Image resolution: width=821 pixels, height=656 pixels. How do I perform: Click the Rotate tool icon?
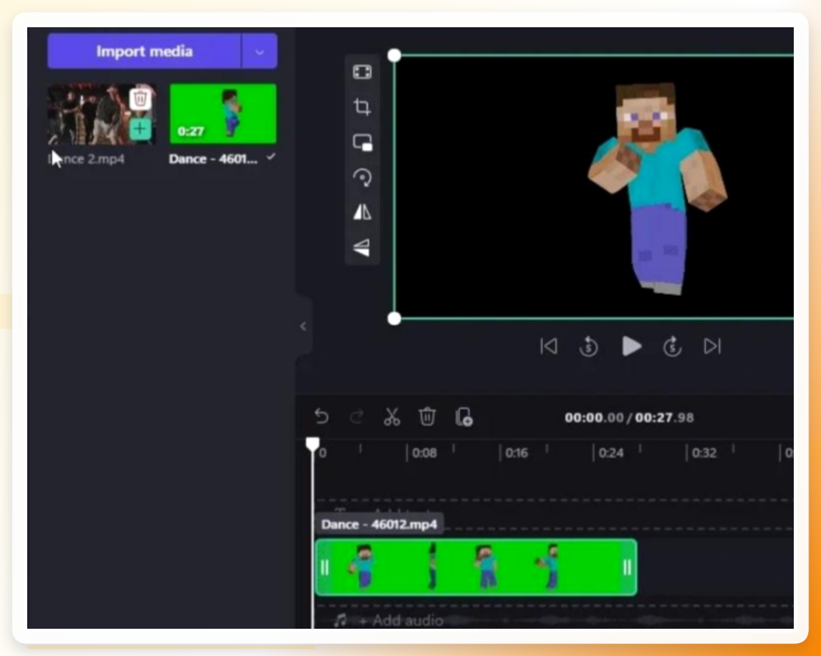coord(362,177)
